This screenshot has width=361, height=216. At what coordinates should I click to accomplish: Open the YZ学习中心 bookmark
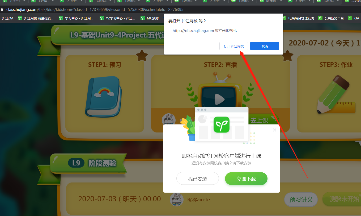(x=117, y=18)
